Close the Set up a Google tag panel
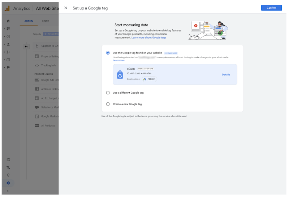The image size is (289, 197). 66,8
